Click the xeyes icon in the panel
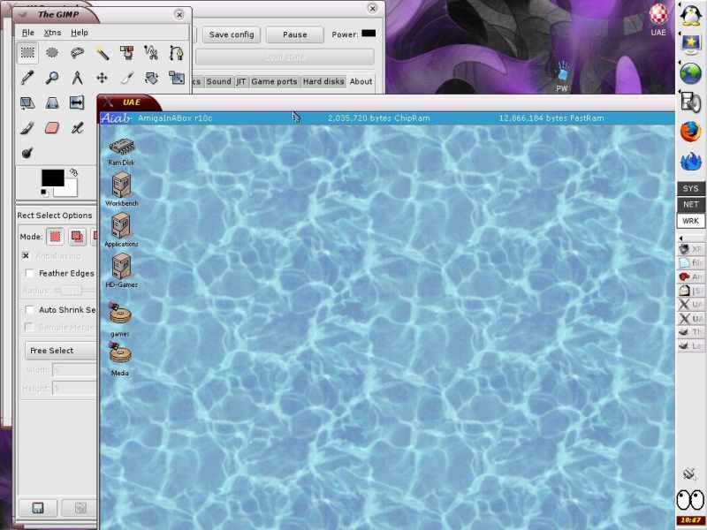The width and height of the screenshot is (707, 530). 690,499
